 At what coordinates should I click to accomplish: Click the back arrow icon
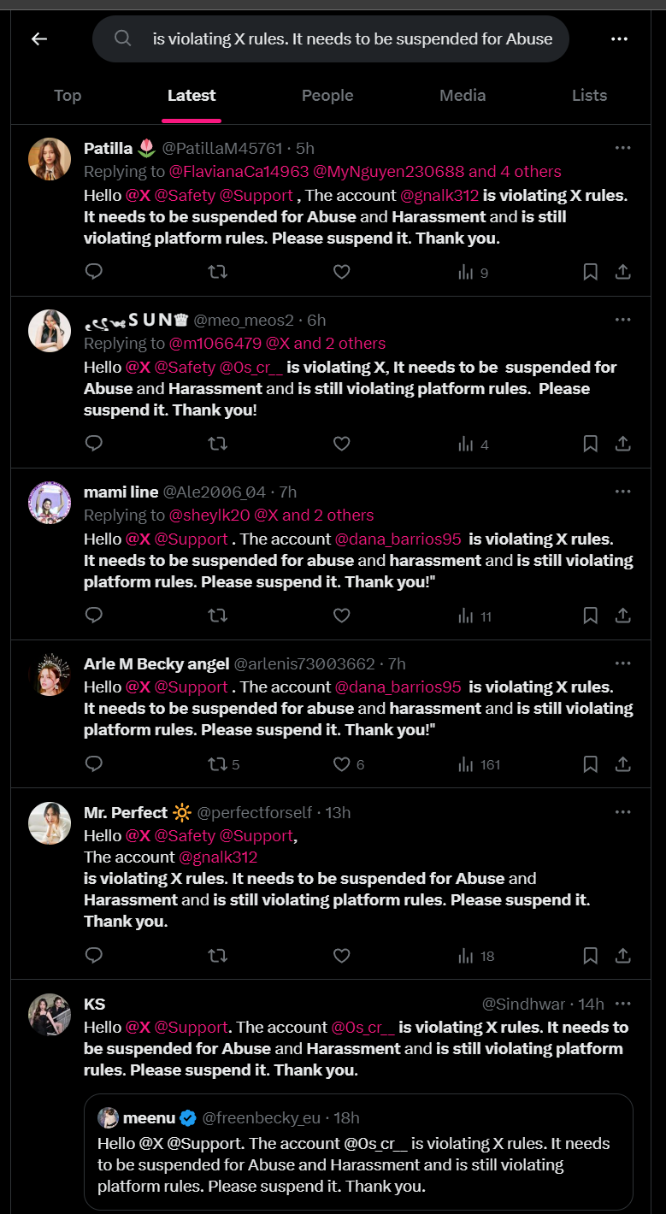click(x=39, y=38)
